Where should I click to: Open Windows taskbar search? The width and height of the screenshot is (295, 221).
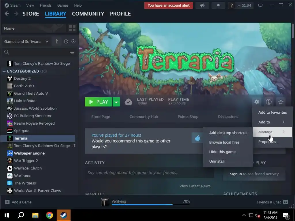pyautogui.click(x=21, y=215)
